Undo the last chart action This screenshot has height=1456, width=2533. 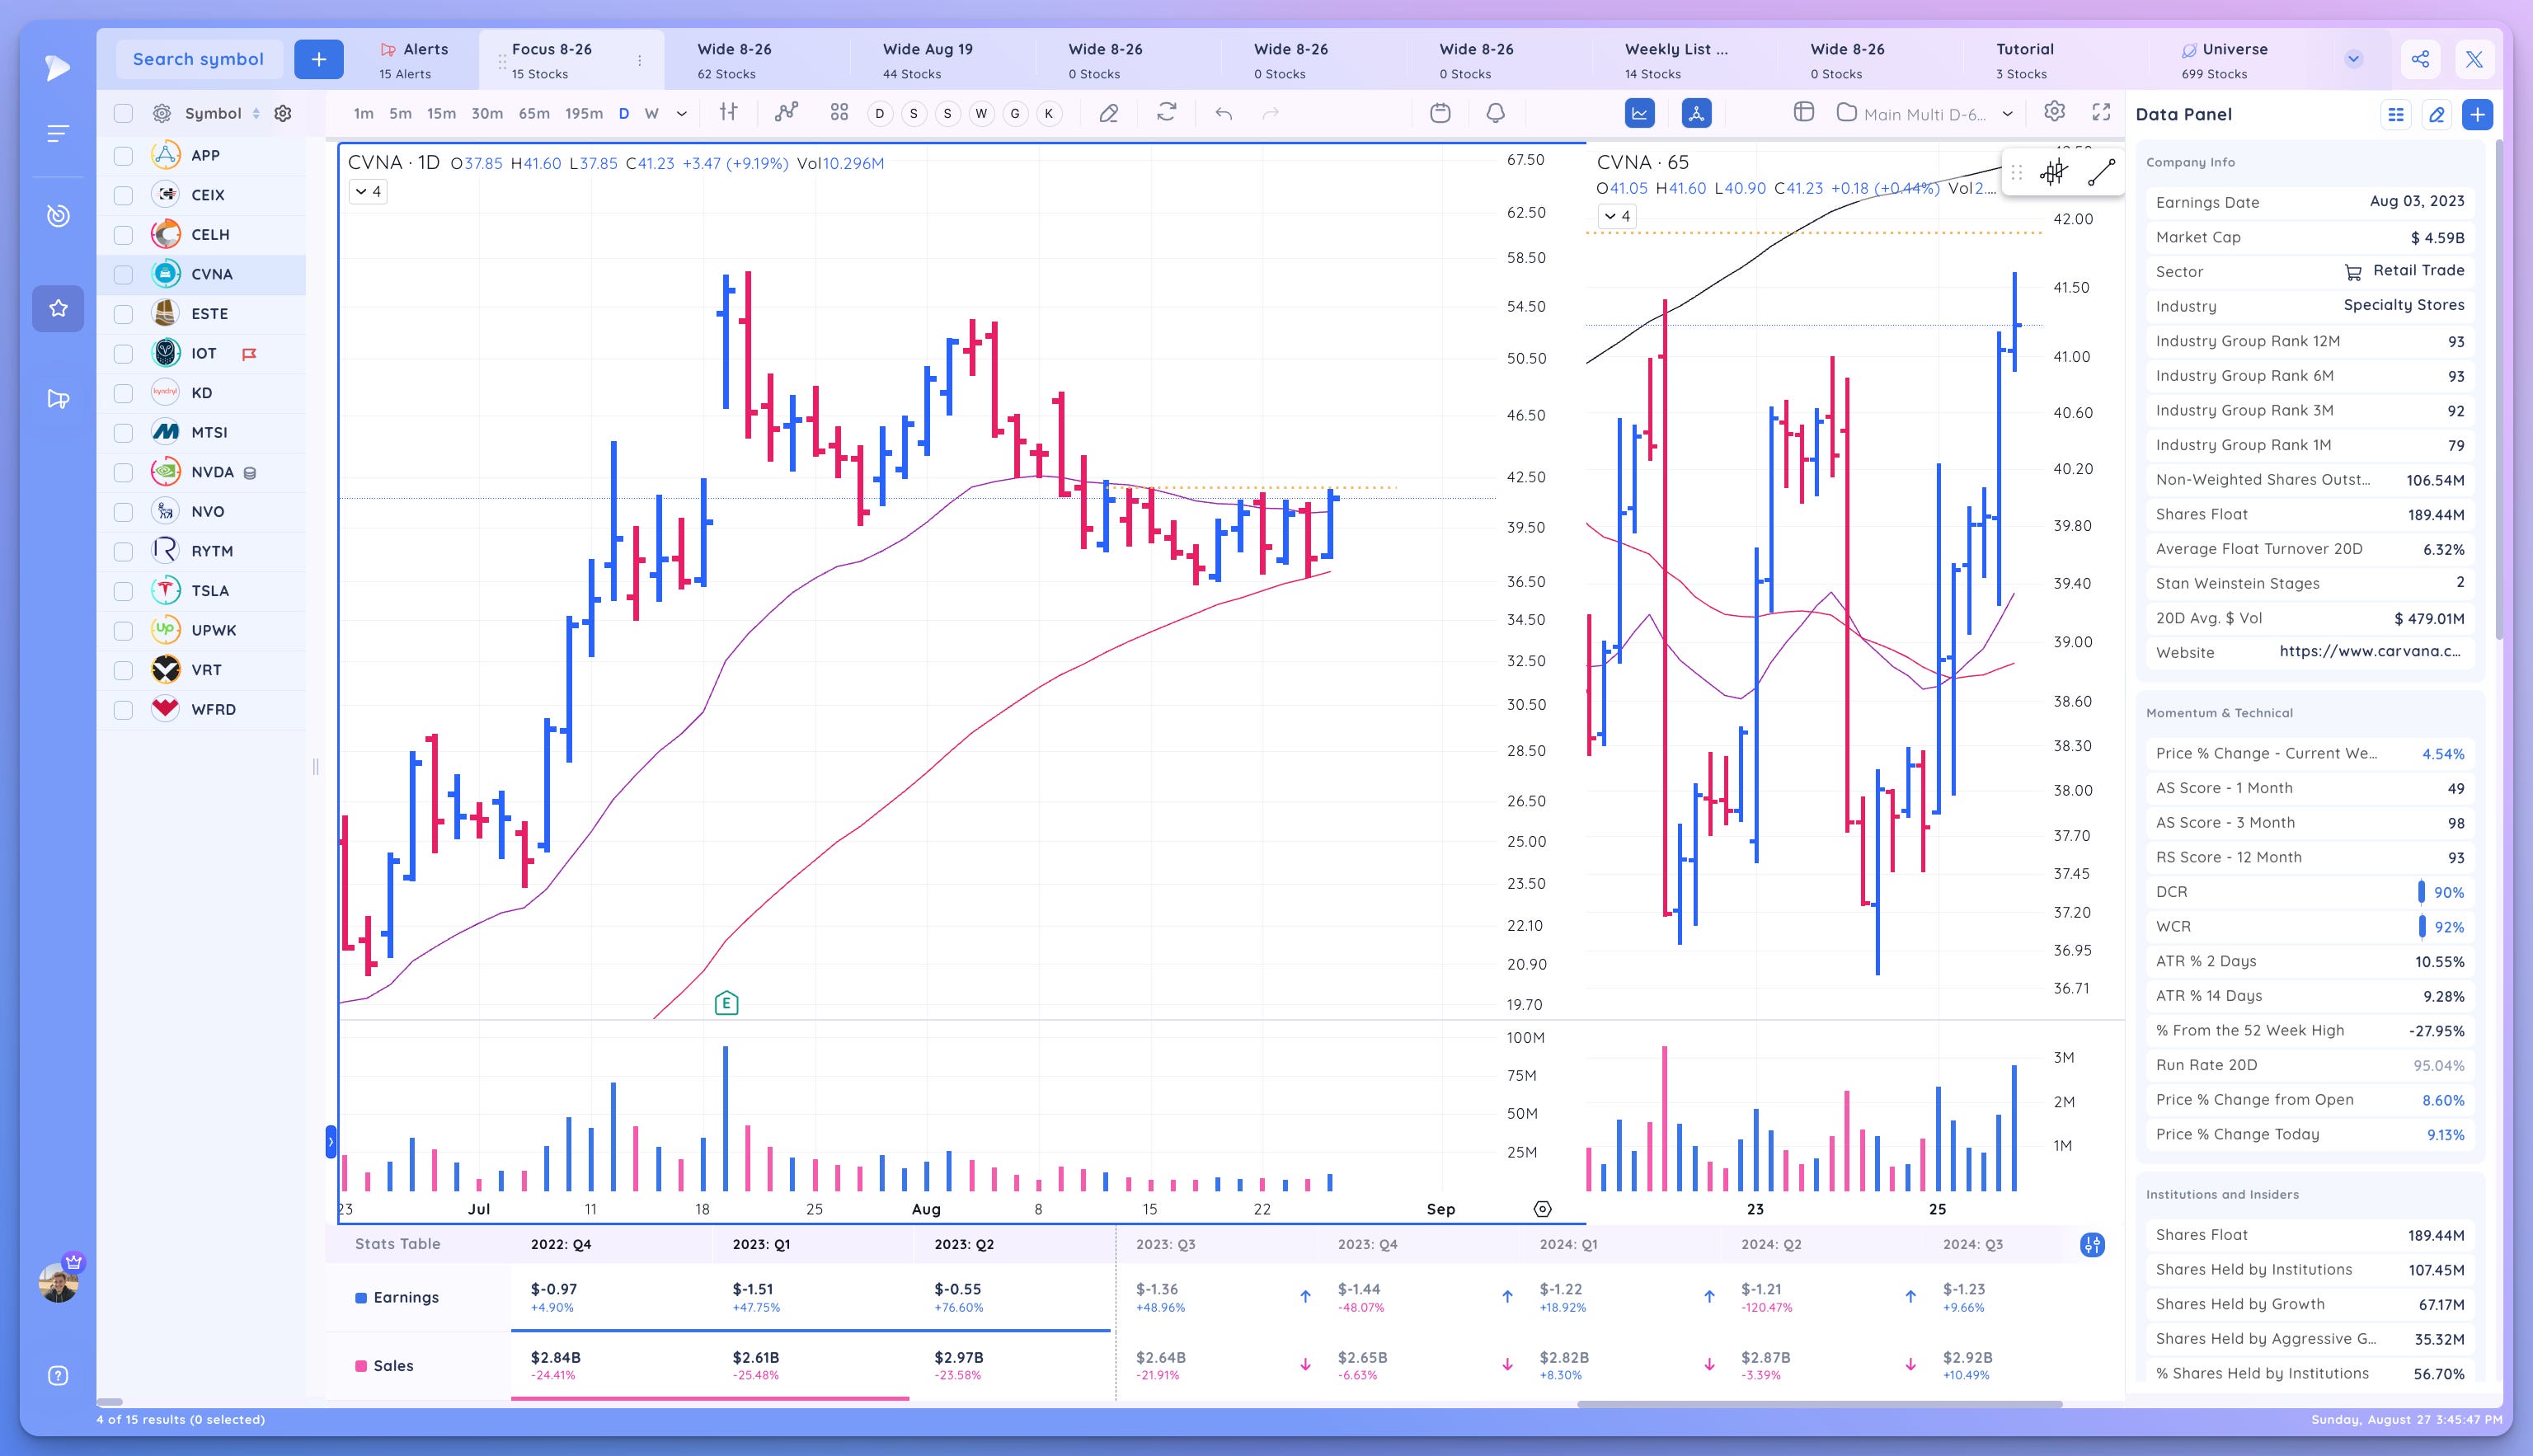[1223, 113]
